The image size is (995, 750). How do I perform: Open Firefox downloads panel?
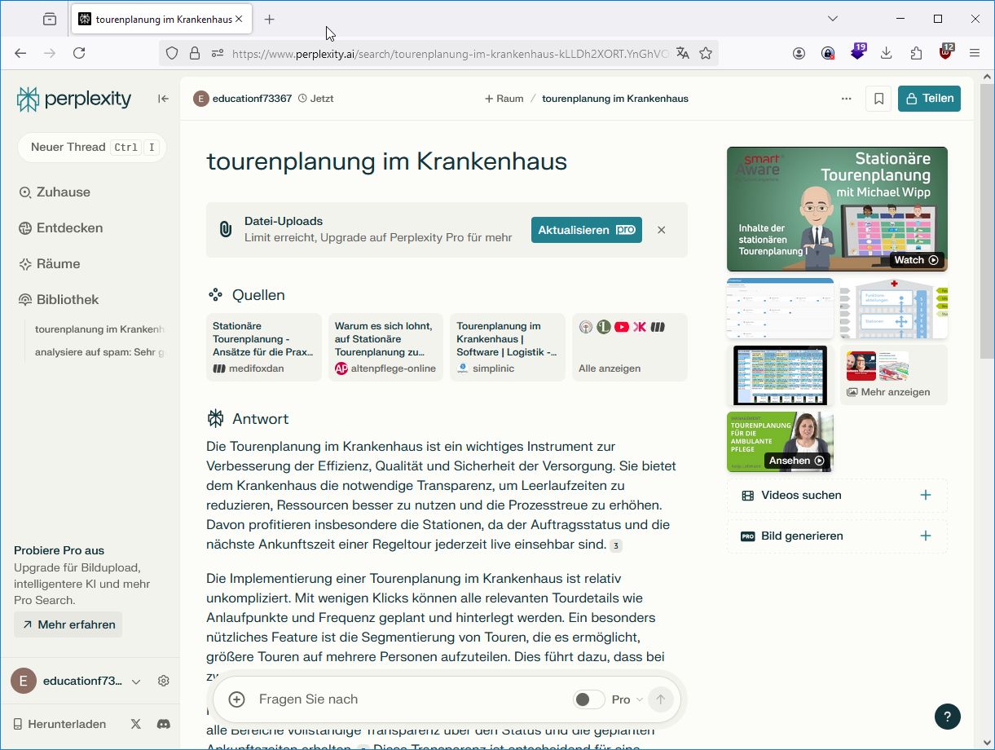[x=887, y=53]
